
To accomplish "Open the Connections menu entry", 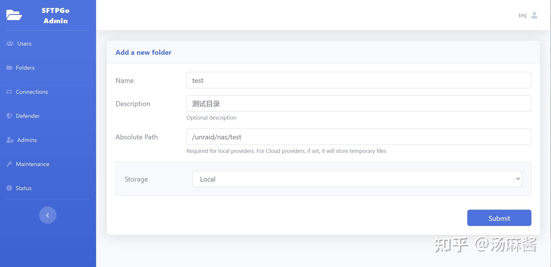I will (32, 91).
